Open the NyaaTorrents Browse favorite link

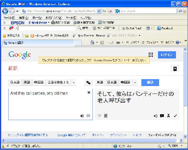click(89, 36)
